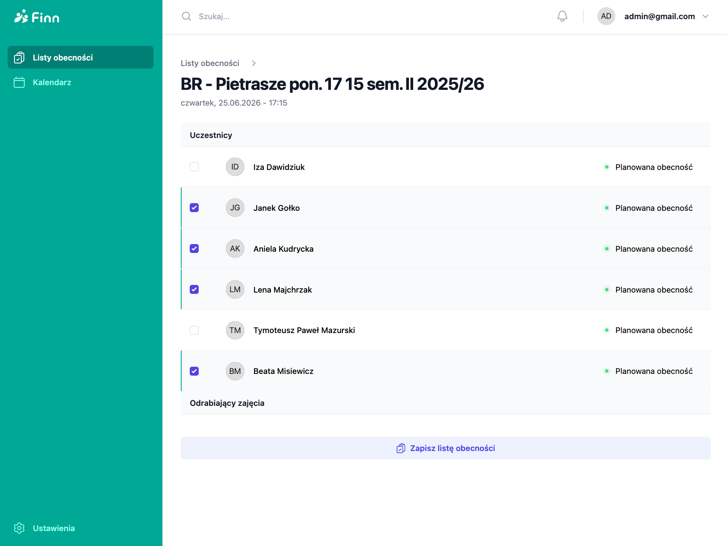Click the BM avatar for Beata Misiewicz

[235, 371]
